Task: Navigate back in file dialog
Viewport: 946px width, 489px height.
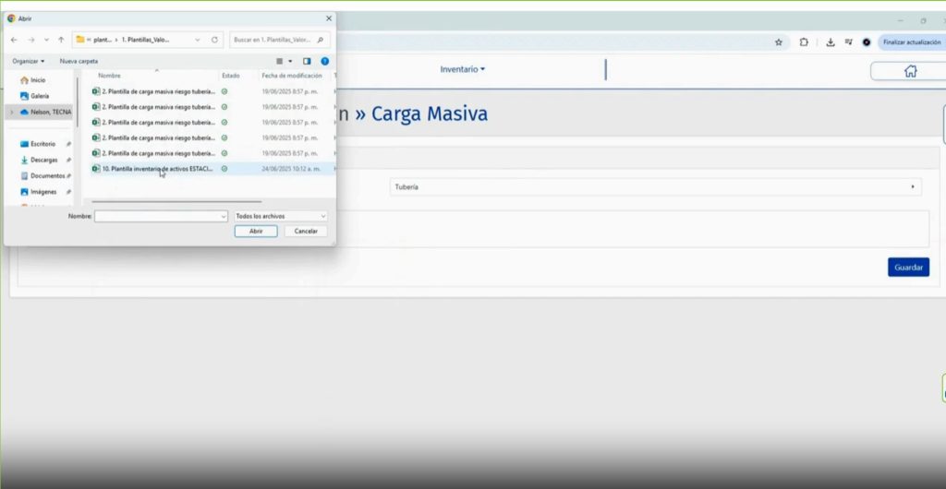Action: [14, 40]
